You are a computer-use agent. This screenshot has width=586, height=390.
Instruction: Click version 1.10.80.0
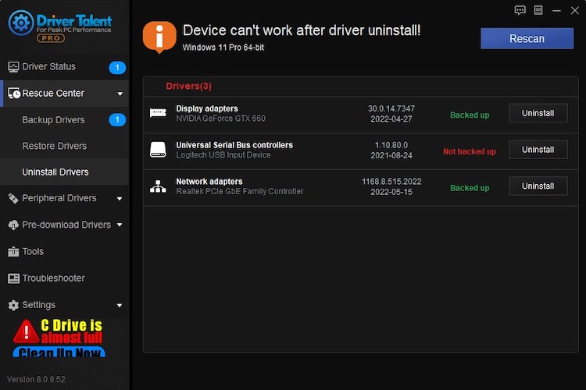[x=391, y=145]
